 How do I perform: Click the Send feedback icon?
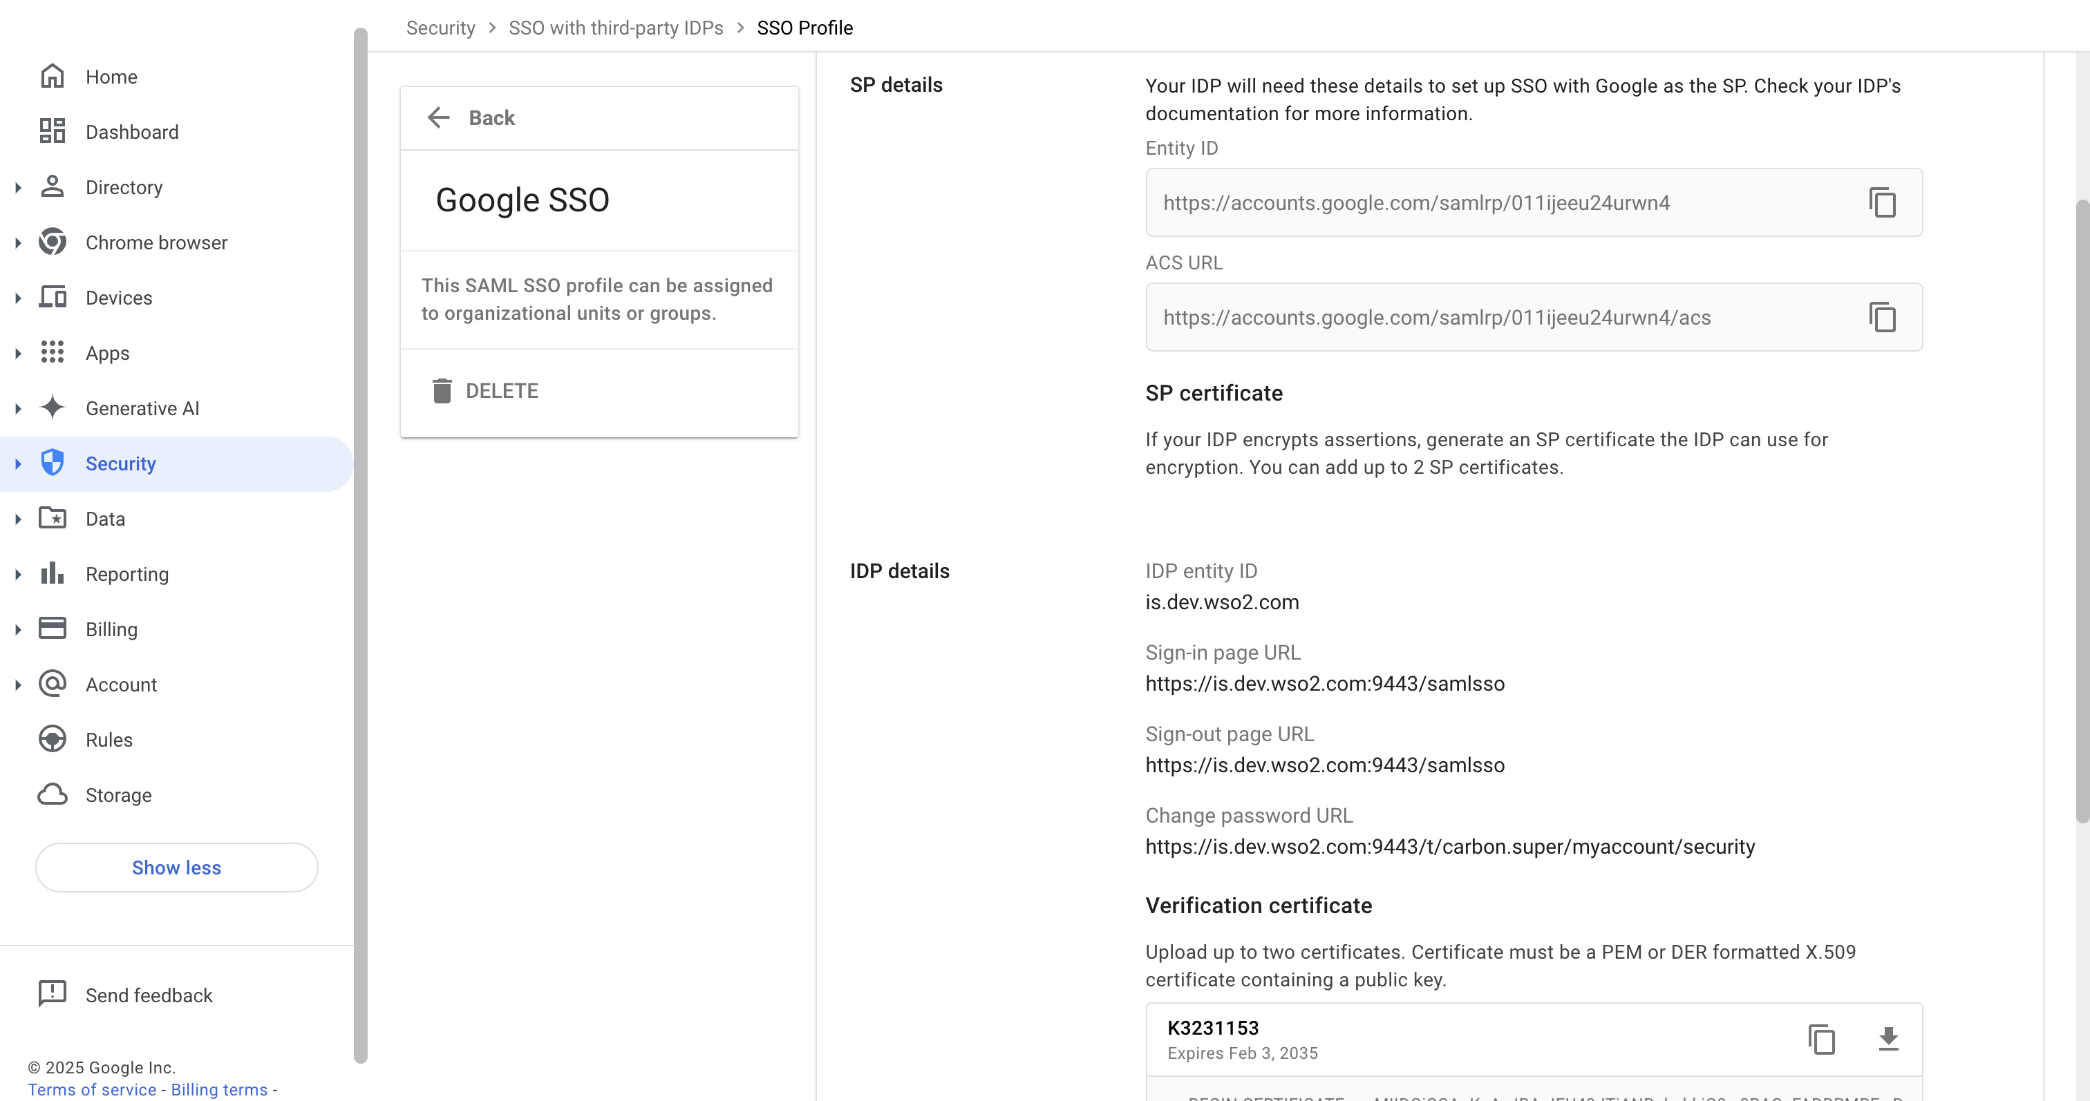(x=52, y=994)
